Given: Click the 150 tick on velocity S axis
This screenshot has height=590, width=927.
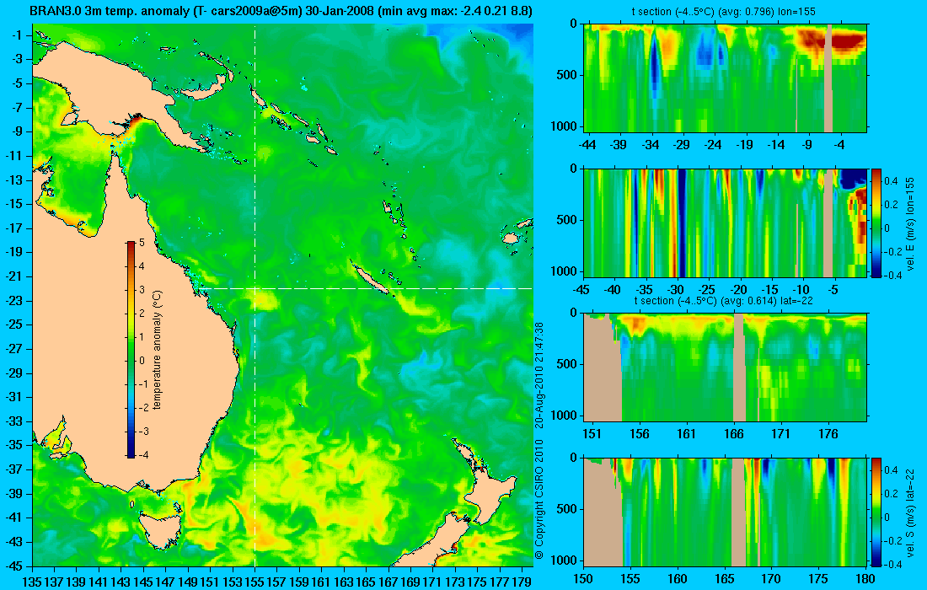Looking at the screenshot, I should point(583,579).
